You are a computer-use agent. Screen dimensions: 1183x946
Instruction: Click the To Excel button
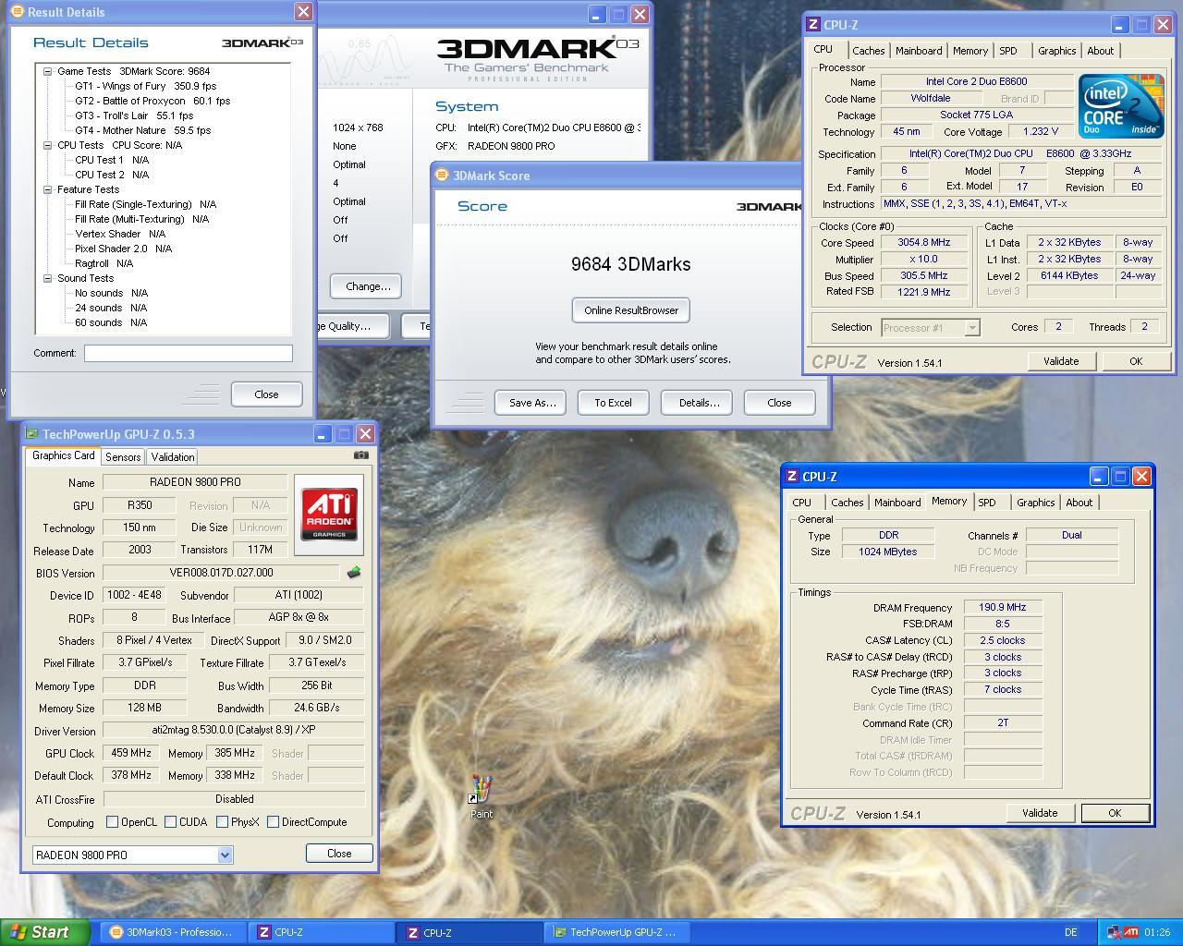click(x=613, y=403)
